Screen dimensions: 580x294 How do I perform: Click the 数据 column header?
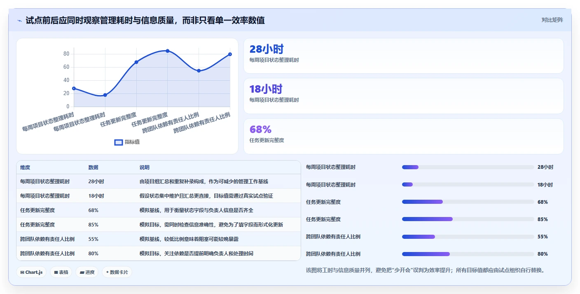tap(93, 168)
